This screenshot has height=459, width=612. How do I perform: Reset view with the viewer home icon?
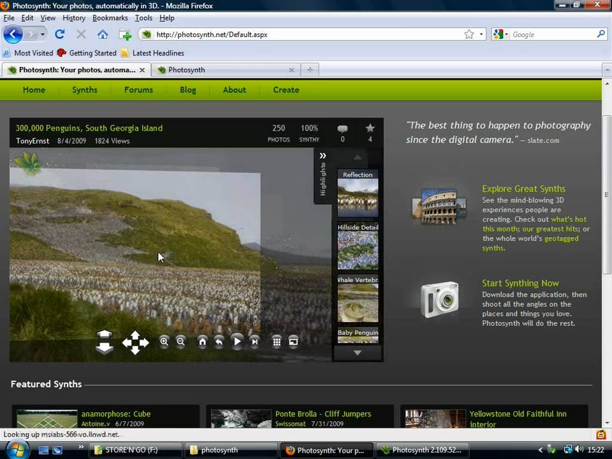pyautogui.click(x=202, y=342)
